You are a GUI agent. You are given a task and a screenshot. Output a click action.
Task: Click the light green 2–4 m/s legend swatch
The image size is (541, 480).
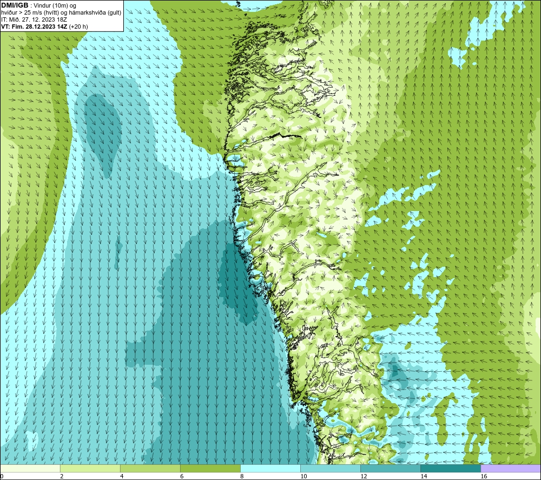90,468
